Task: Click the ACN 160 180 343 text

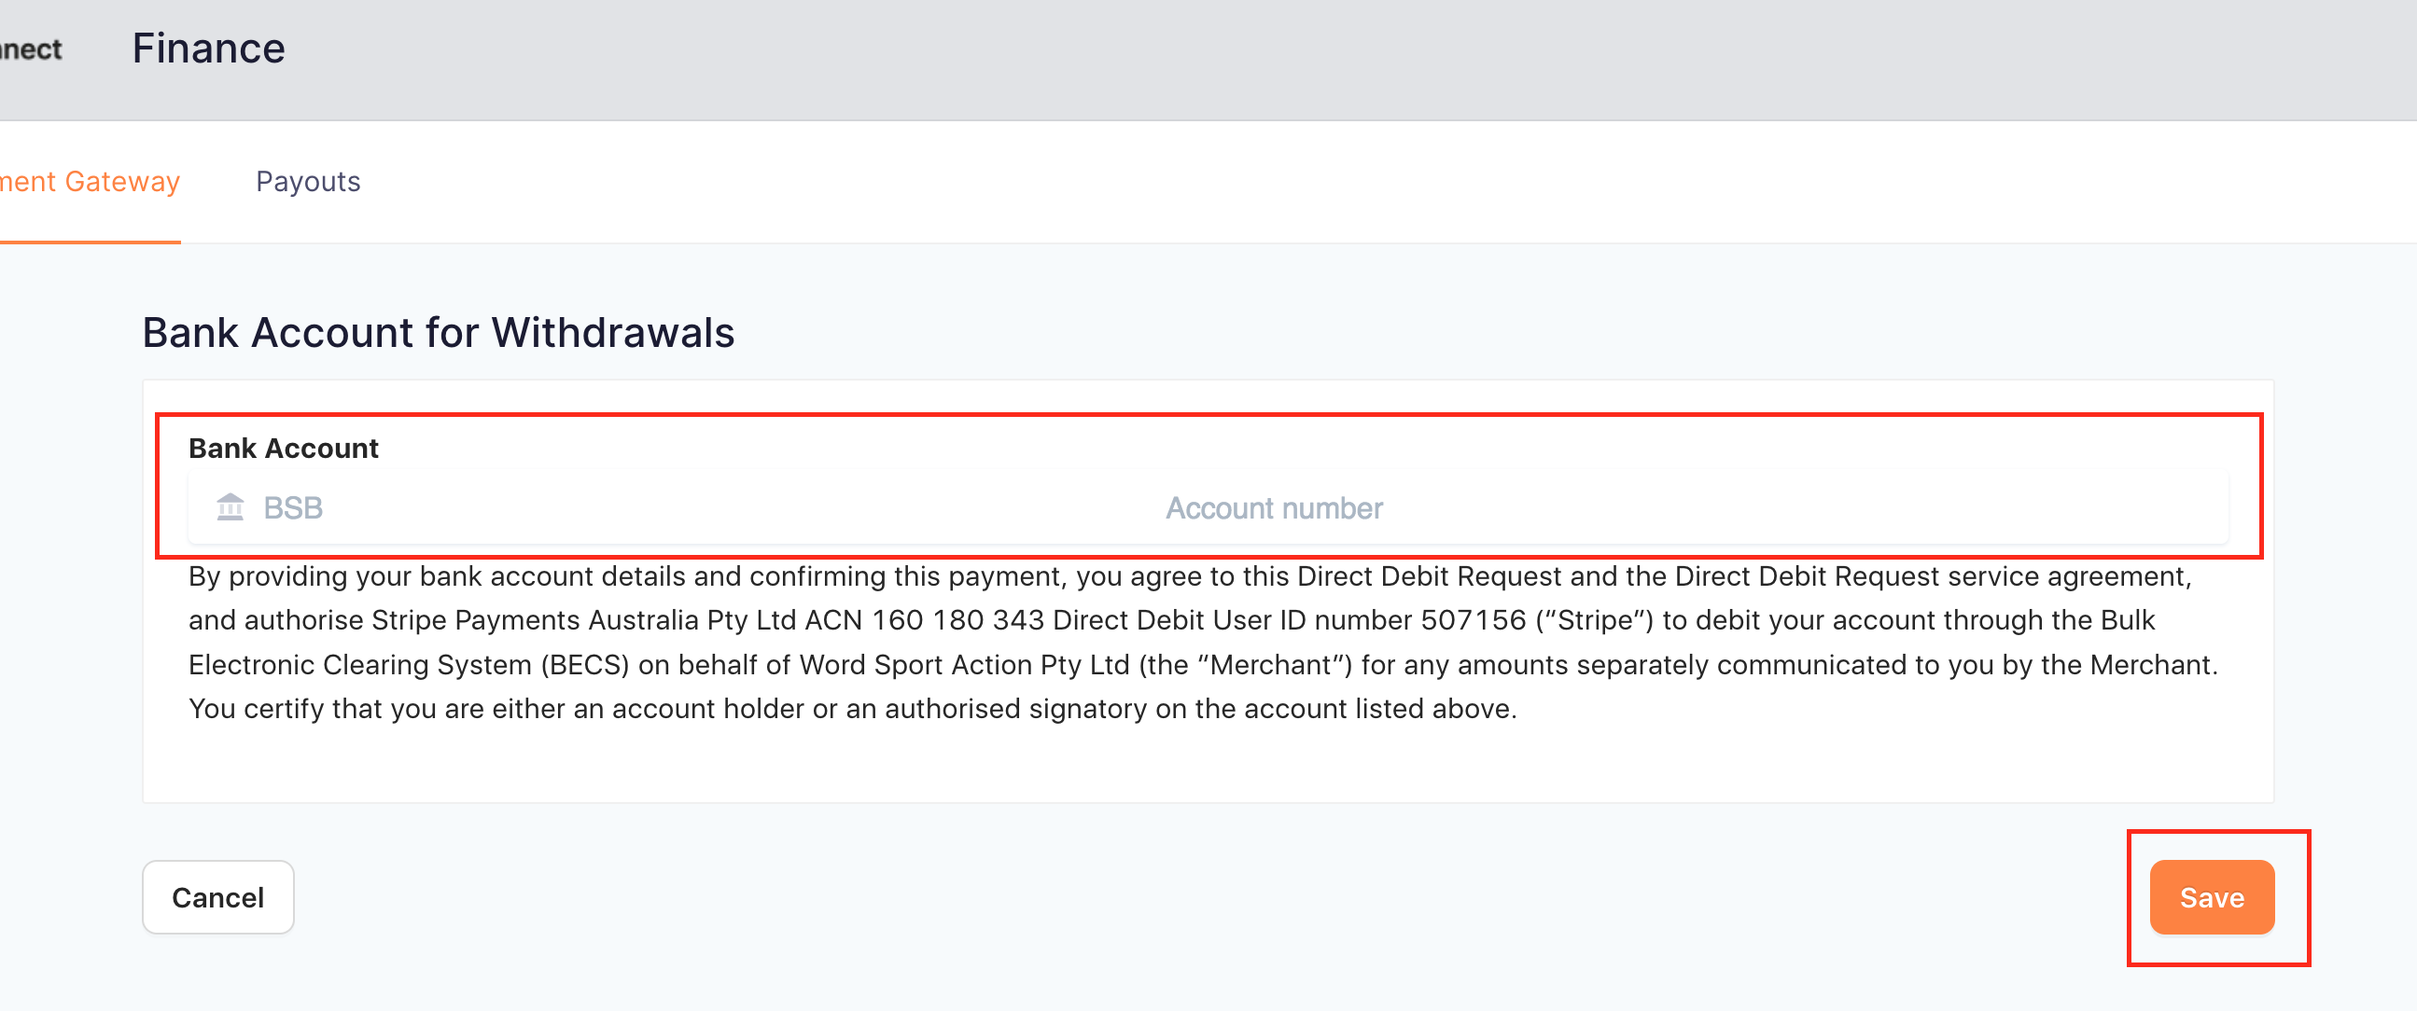Action: [x=924, y=620]
